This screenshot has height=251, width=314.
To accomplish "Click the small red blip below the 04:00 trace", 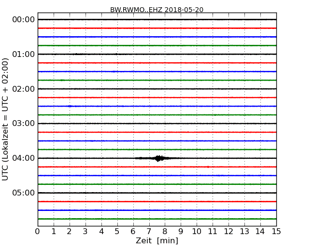I will pos(208,167).
